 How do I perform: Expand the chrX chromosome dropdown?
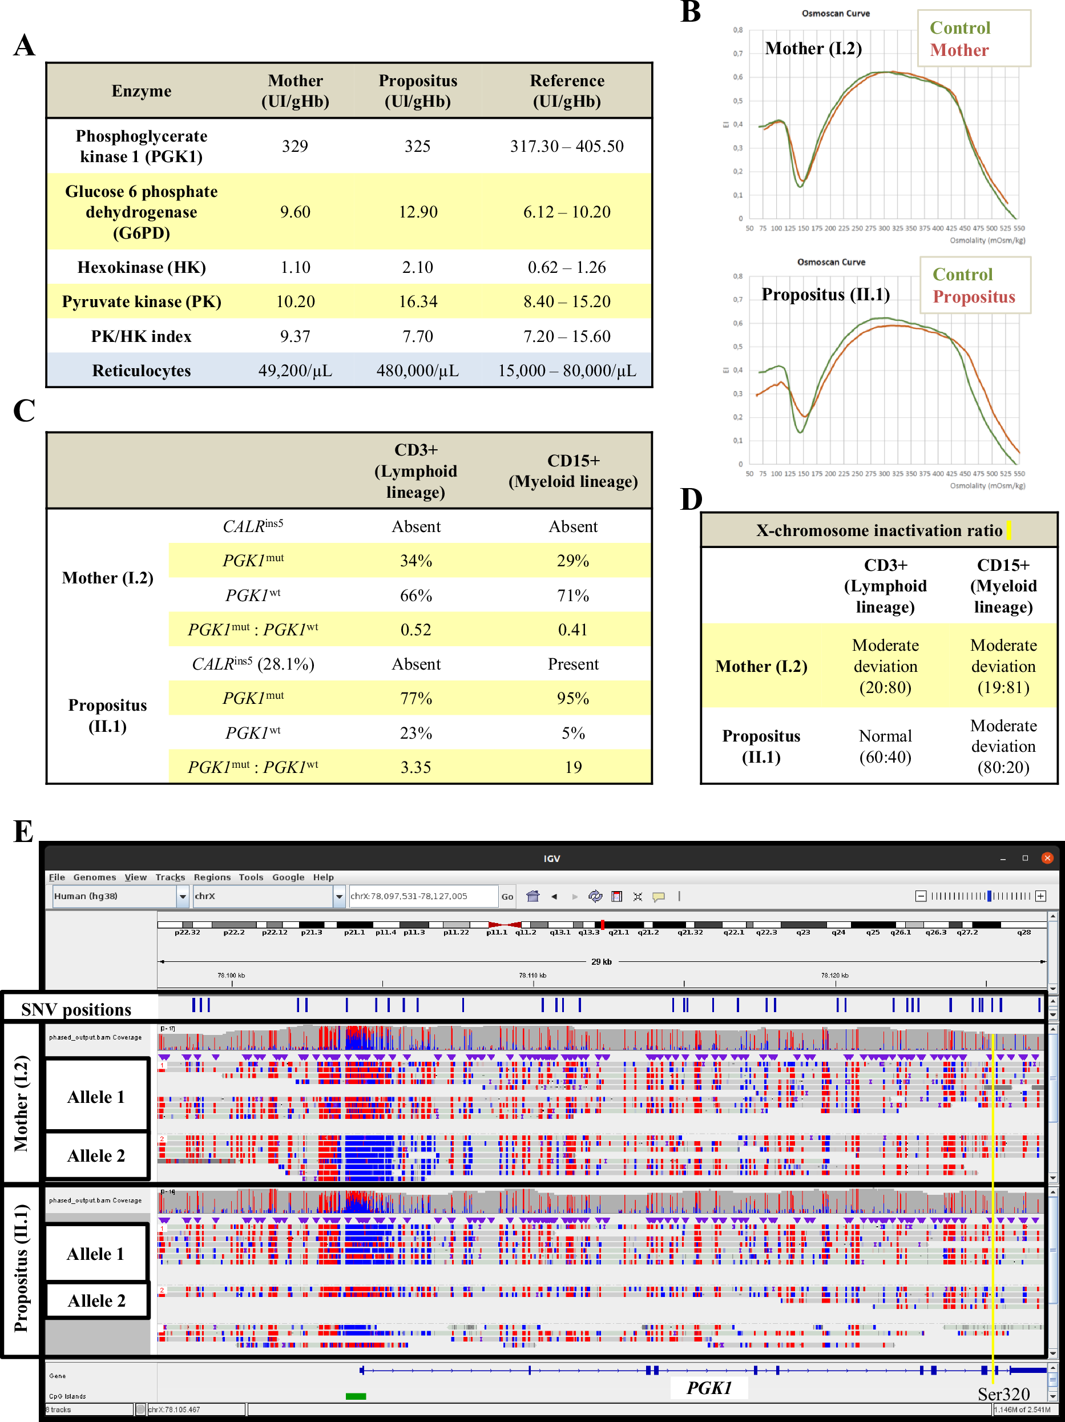pyautogui.click(x=338, y=896)
